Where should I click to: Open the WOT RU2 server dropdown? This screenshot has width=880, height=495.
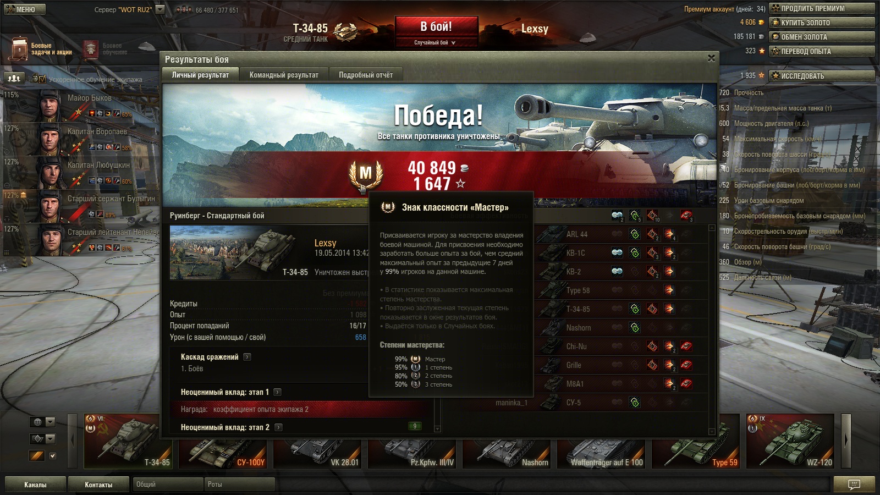(160, 9)
